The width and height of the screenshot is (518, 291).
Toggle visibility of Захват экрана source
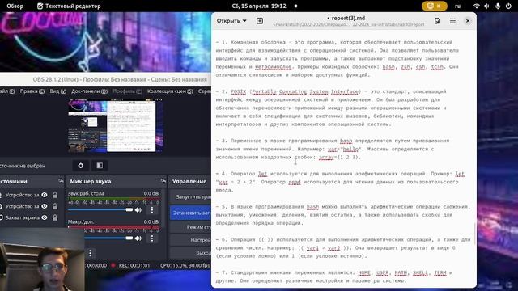point(45,217)
